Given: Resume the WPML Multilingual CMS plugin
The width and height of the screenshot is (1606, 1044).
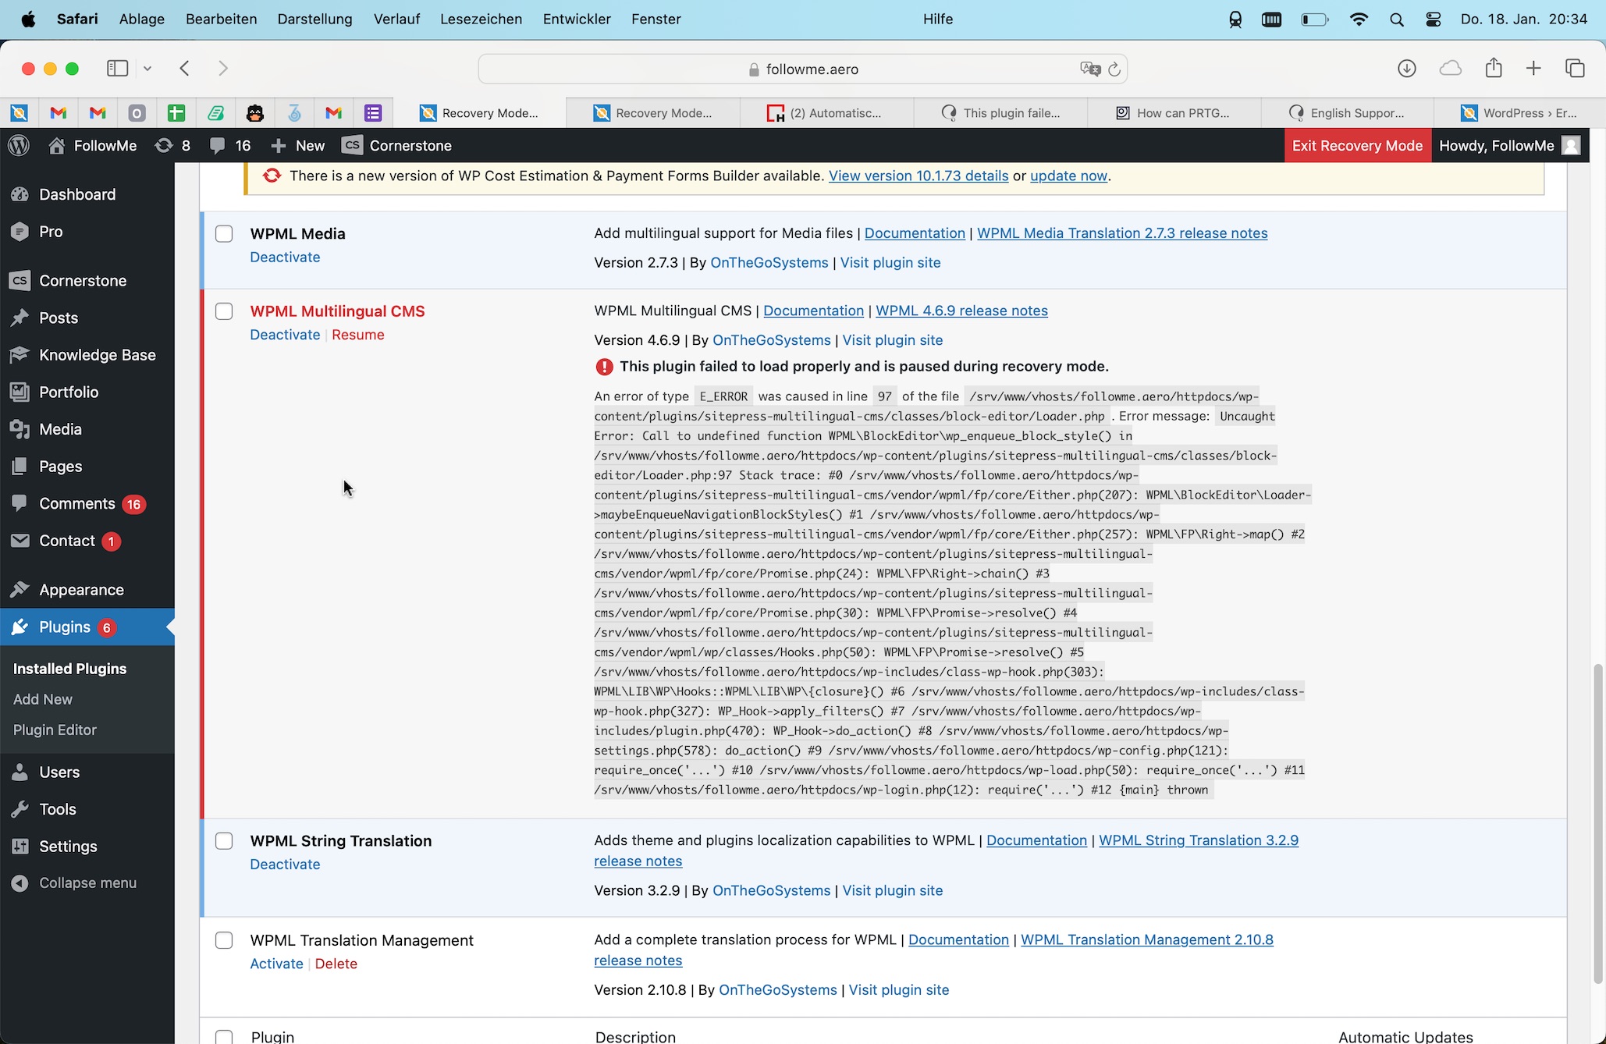Looking at the screenshot, I should point(358,335).
